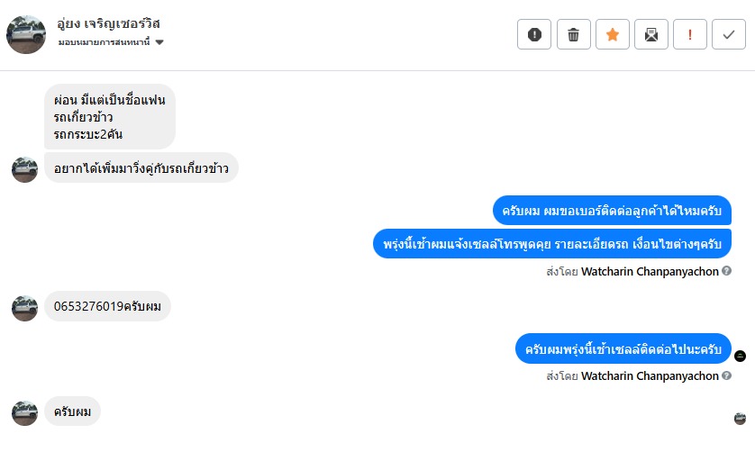Mark conversation as spam with octagon icon
Viewport: 755px width, 452px height.
[x=534, y=35]
